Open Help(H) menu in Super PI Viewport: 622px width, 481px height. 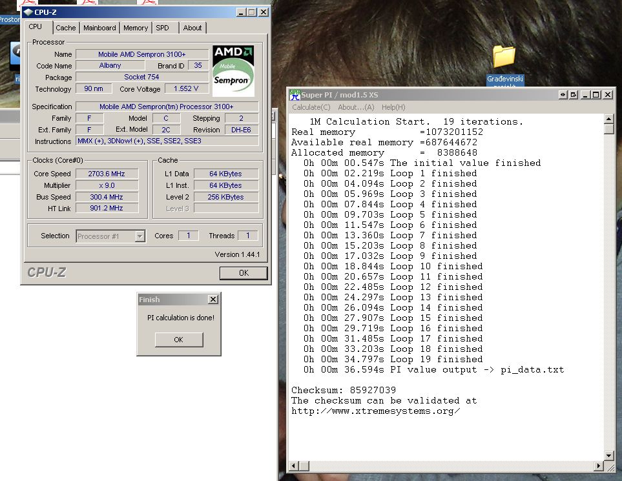[393, 107]
